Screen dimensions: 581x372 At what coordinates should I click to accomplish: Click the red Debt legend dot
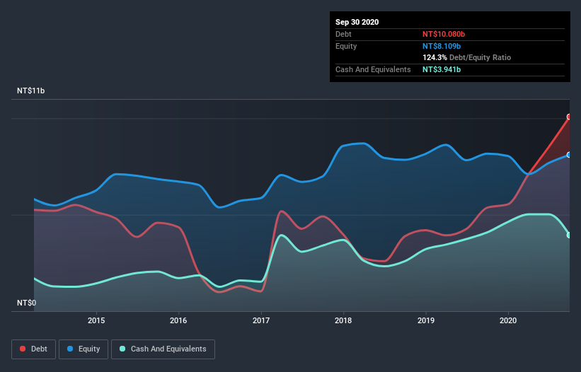click(23, 349)
